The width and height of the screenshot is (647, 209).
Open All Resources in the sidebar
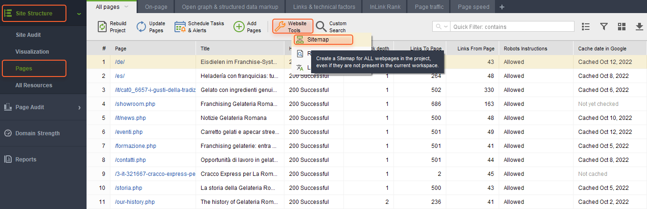[34, 85]
